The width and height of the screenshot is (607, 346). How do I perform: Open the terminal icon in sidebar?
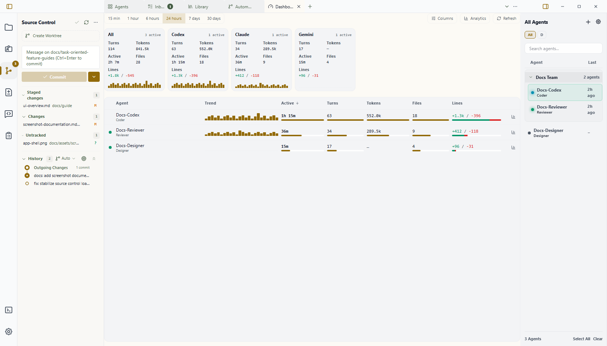[x=9, y=310]
